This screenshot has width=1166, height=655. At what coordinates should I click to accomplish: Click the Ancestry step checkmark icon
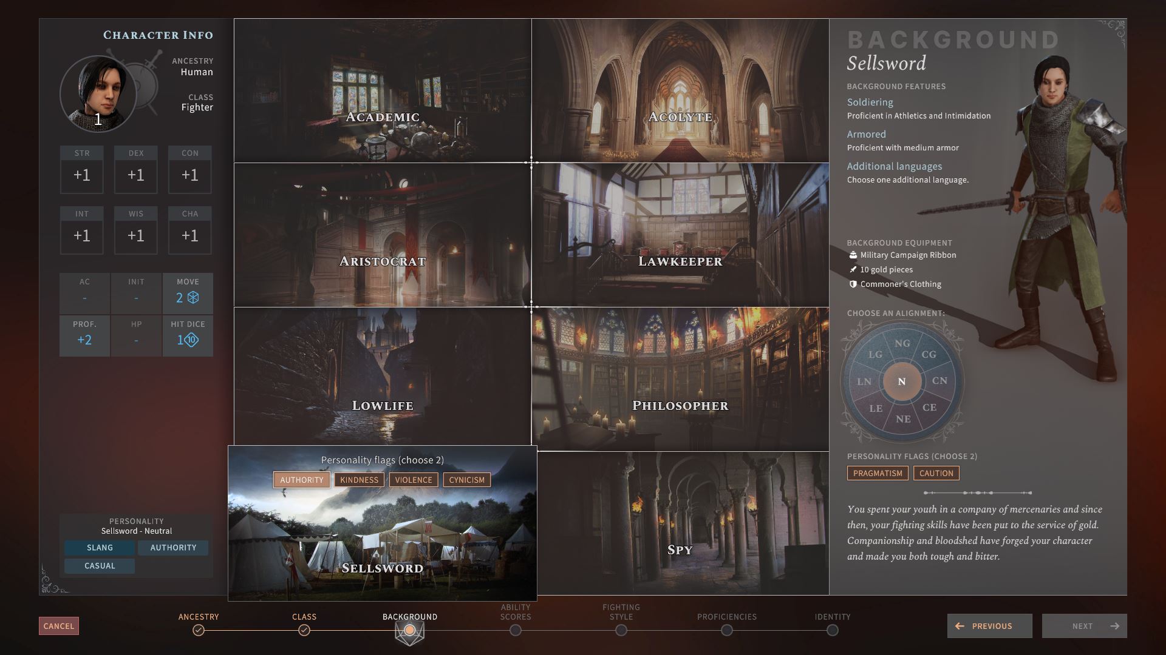coord(199,630)
